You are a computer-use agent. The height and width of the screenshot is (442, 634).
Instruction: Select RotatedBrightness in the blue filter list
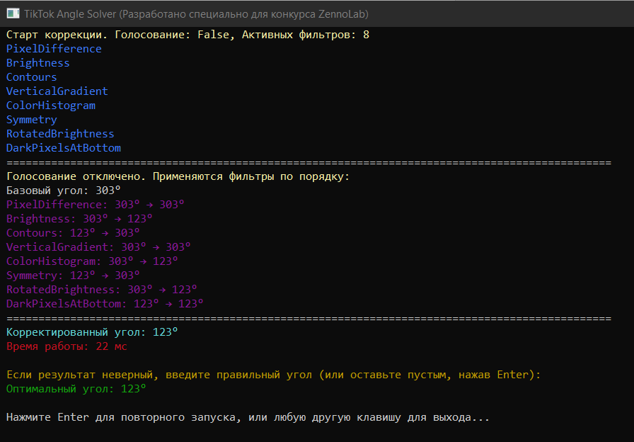(x=60, y=134)
